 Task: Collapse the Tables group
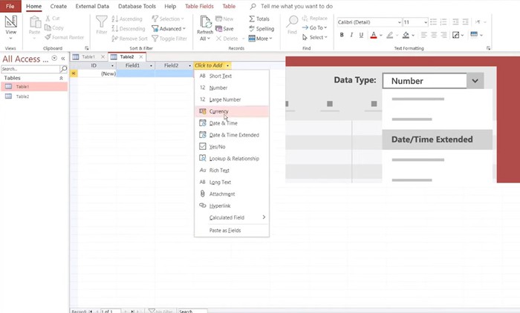click(x=61, y=78)
